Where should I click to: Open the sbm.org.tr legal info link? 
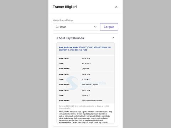[98, 123]
